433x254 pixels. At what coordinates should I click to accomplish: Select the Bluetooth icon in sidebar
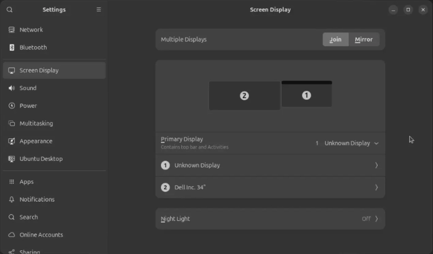11,47
